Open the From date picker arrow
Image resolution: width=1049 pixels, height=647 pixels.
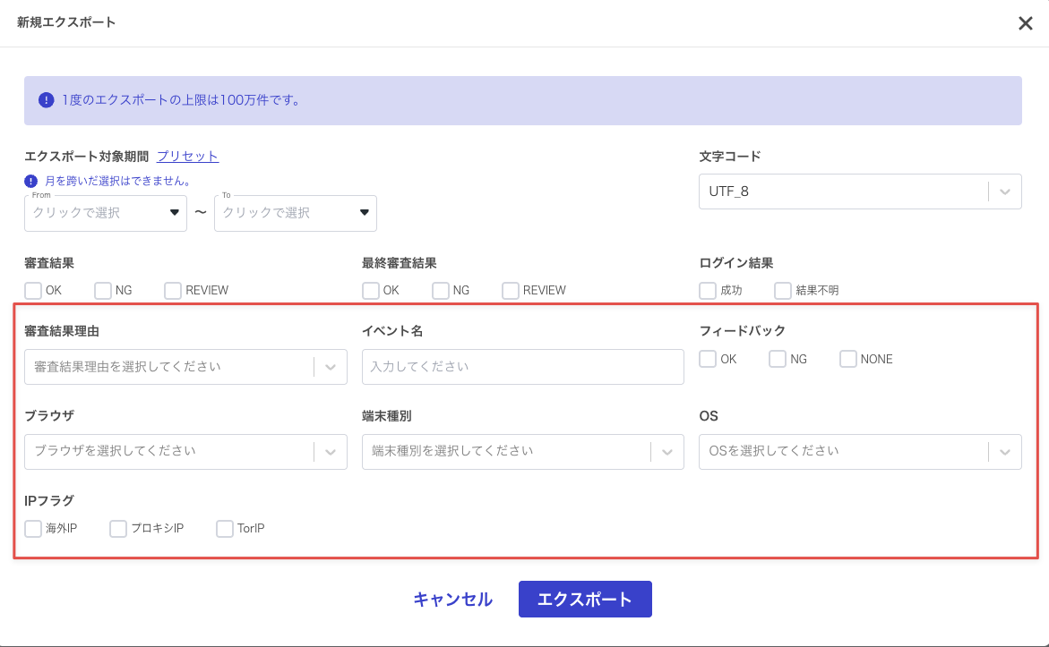pos(174,213)
